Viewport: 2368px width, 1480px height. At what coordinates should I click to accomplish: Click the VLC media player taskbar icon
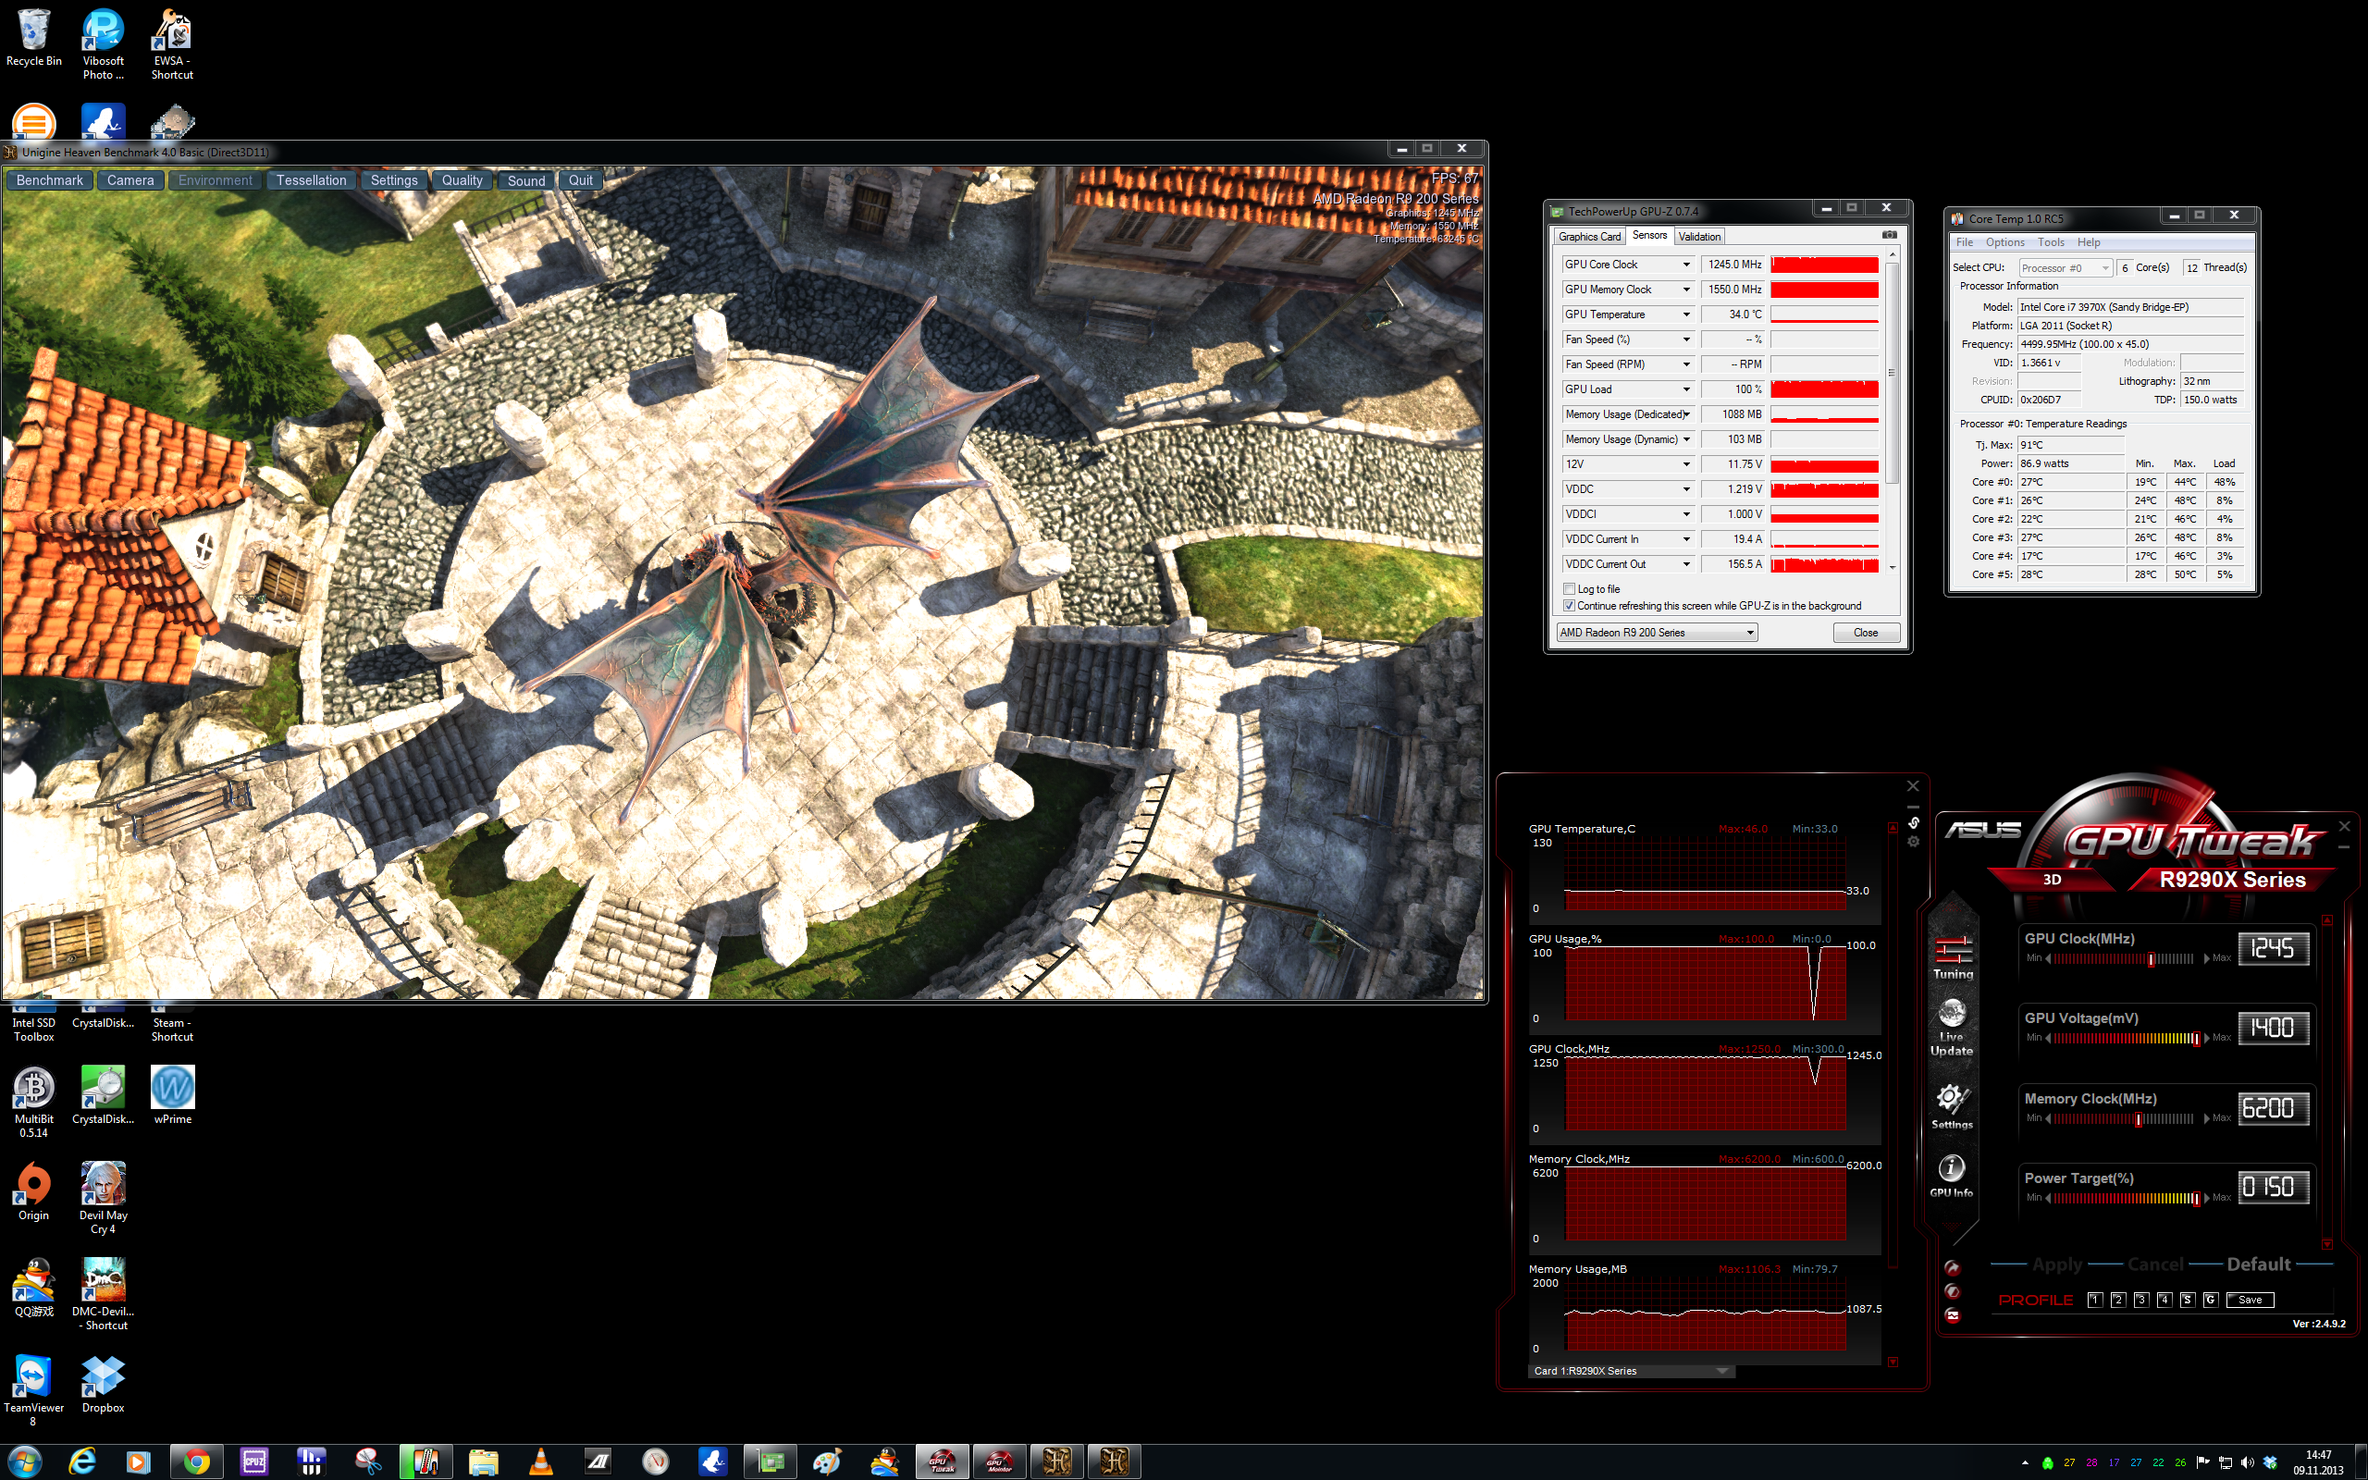click(540, 1461)
